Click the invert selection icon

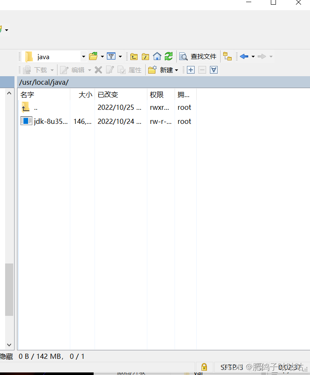click(214, 70)
